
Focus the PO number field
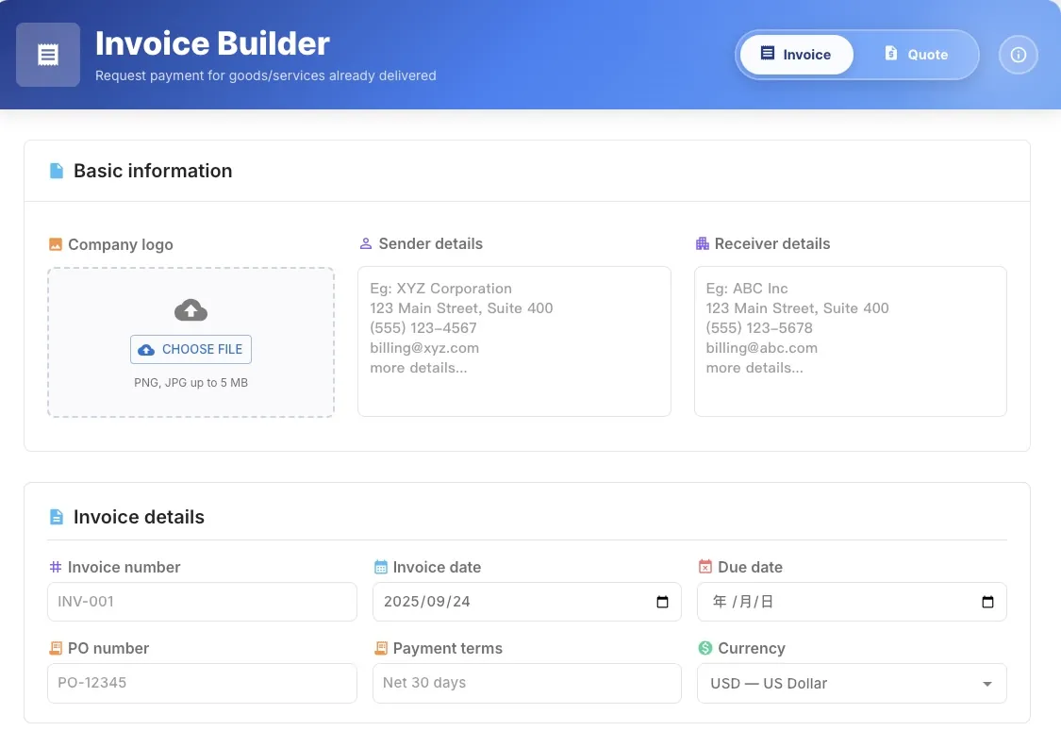click(202, 683)
